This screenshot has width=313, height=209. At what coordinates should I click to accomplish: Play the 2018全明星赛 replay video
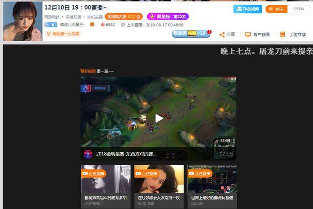click(x=159, y=118)
